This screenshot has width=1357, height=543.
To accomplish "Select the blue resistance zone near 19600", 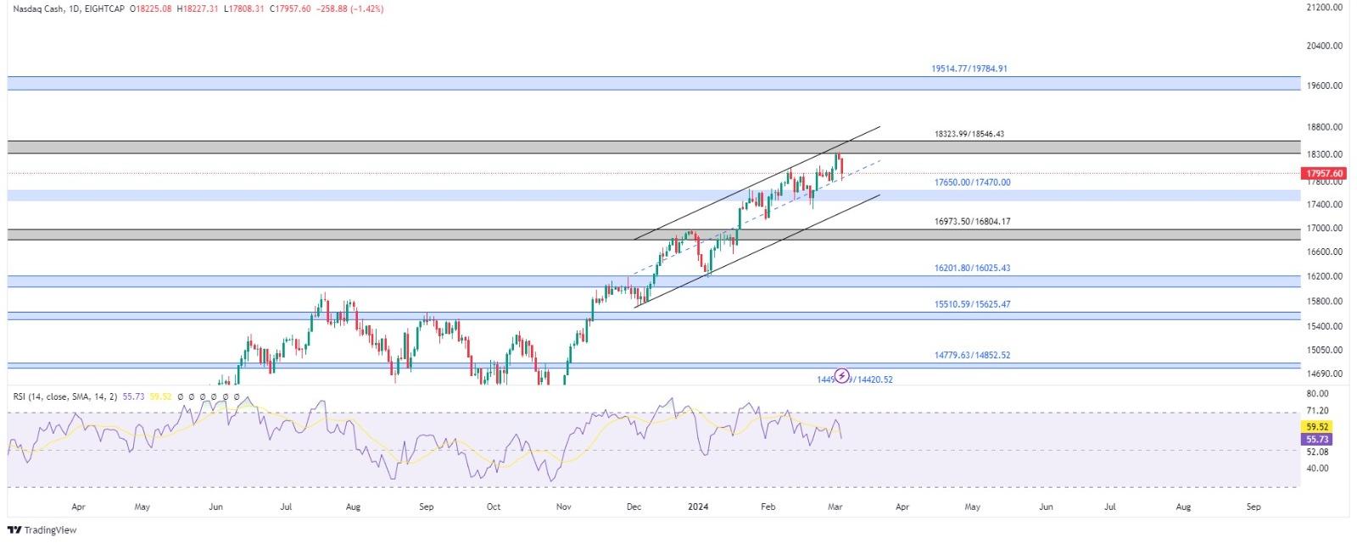I will pos(653,83).
